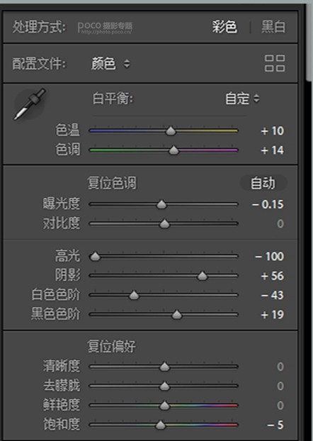
Task: Switch treatment to 彩色 (Color)
Action: (224, 27)
